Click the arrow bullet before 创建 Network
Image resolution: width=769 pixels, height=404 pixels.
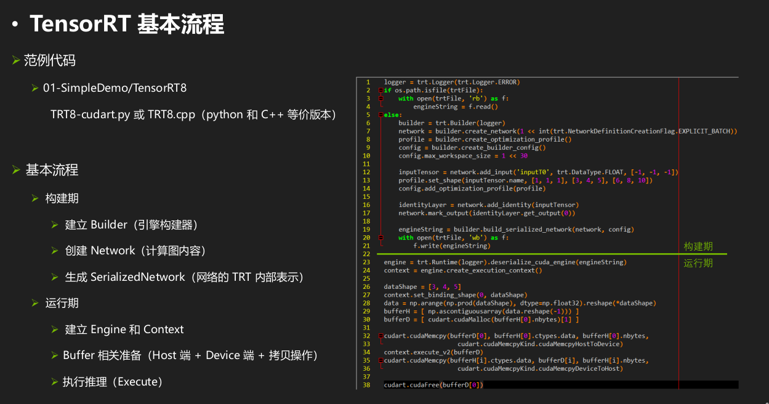point(55,251)
